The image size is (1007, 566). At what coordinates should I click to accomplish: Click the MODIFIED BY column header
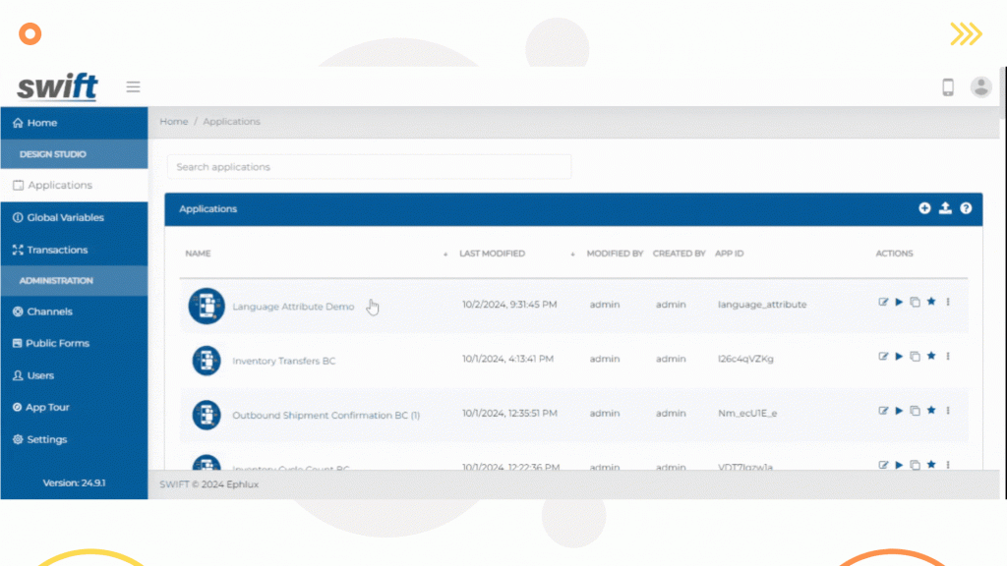point(615,254)
